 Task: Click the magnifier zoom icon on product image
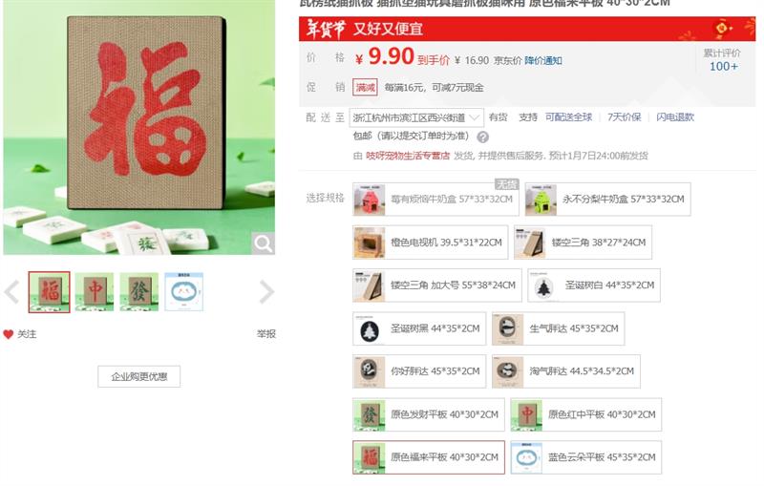coord(264,243)
